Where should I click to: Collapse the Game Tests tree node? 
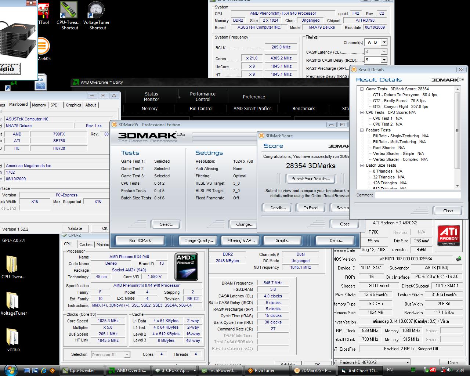click(x=362, y=89)
